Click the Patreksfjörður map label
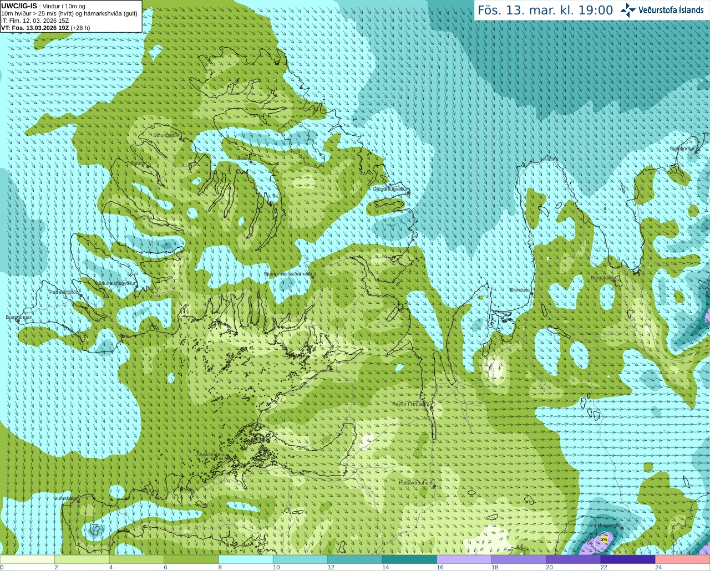The image size is (710, 571). pyautogui.click(x=65, y=292)
